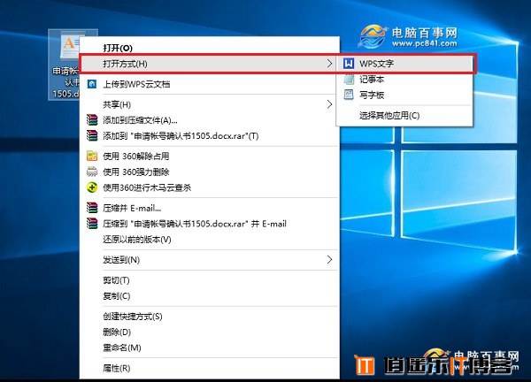Expand the 打开方式(H) submenu arrow

click(329, 64)
